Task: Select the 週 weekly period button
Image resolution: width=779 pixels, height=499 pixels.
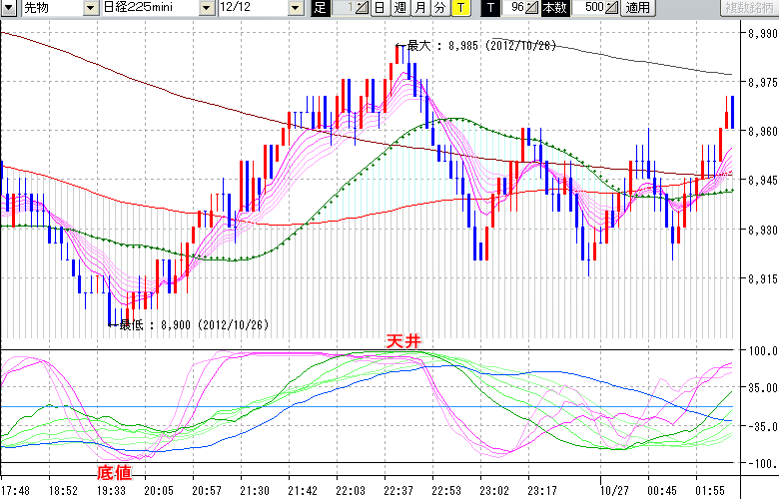Action: pyautogui.click(x=399, y=8)
